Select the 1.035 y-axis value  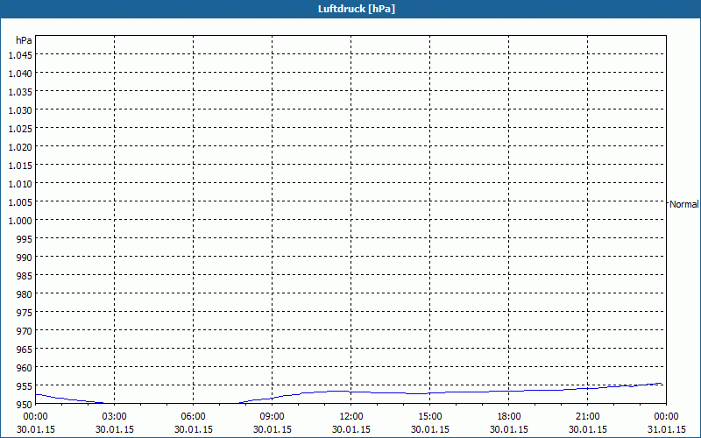[20, 92]
